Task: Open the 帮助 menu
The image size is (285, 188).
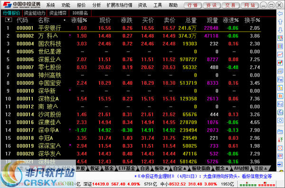Action: click(173, 5)
